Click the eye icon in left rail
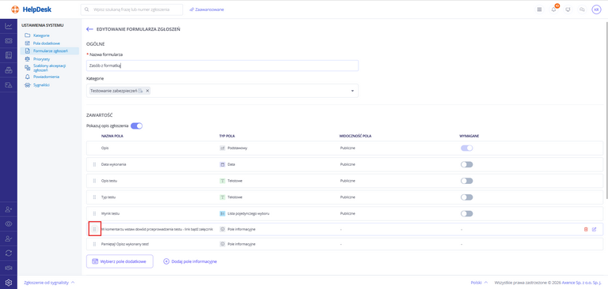Screen dimensions: 608x289 tap(9, 224)
